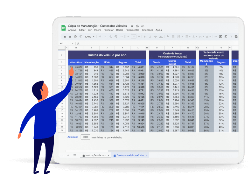Click the move-to-folder icon beside the title
The width and height of the screenshot is (251, 191).
(137, 26)
